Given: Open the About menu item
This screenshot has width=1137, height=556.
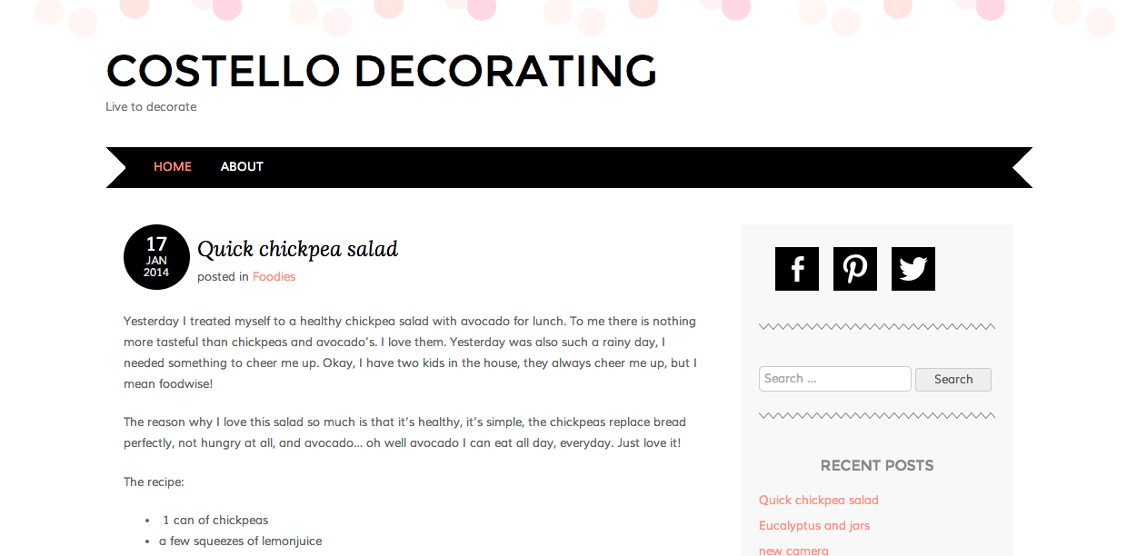Looking at the screenshot, I should tap(242, 166).
